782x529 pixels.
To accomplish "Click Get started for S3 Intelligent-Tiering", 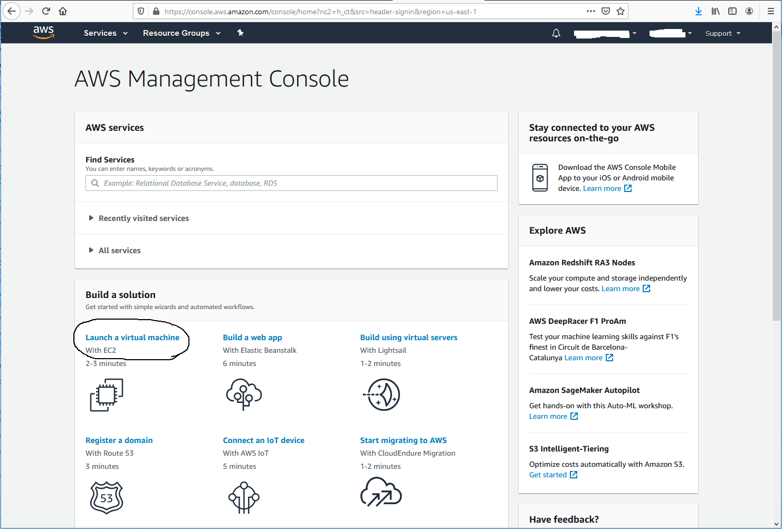I will pos(553,475).
